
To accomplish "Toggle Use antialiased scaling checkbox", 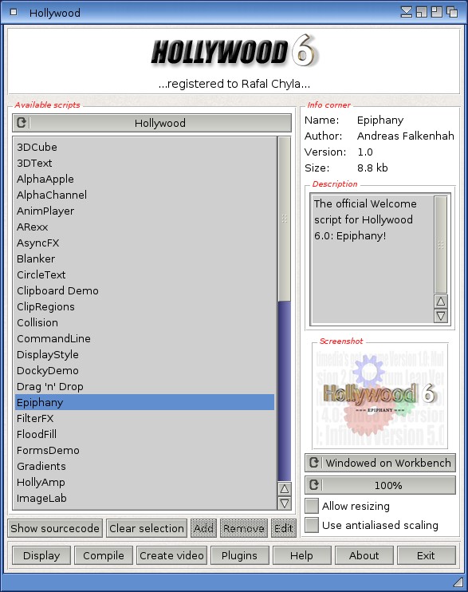I will click(312, 525).
